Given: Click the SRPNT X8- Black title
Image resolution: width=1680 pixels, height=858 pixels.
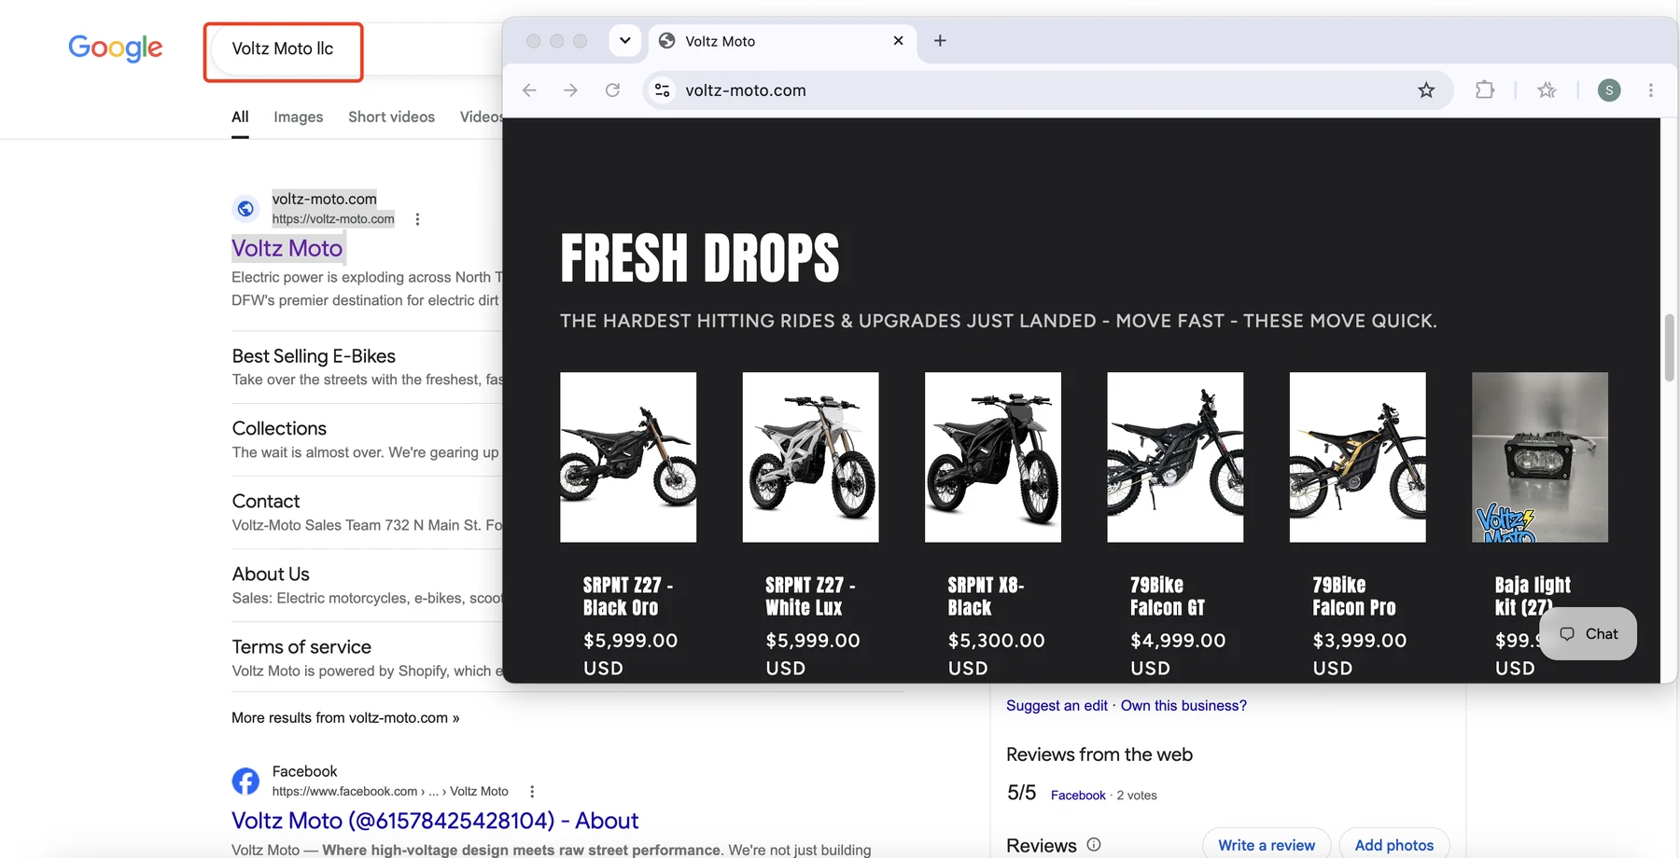Looking at the screenshot, I should (x=987, y=597).
